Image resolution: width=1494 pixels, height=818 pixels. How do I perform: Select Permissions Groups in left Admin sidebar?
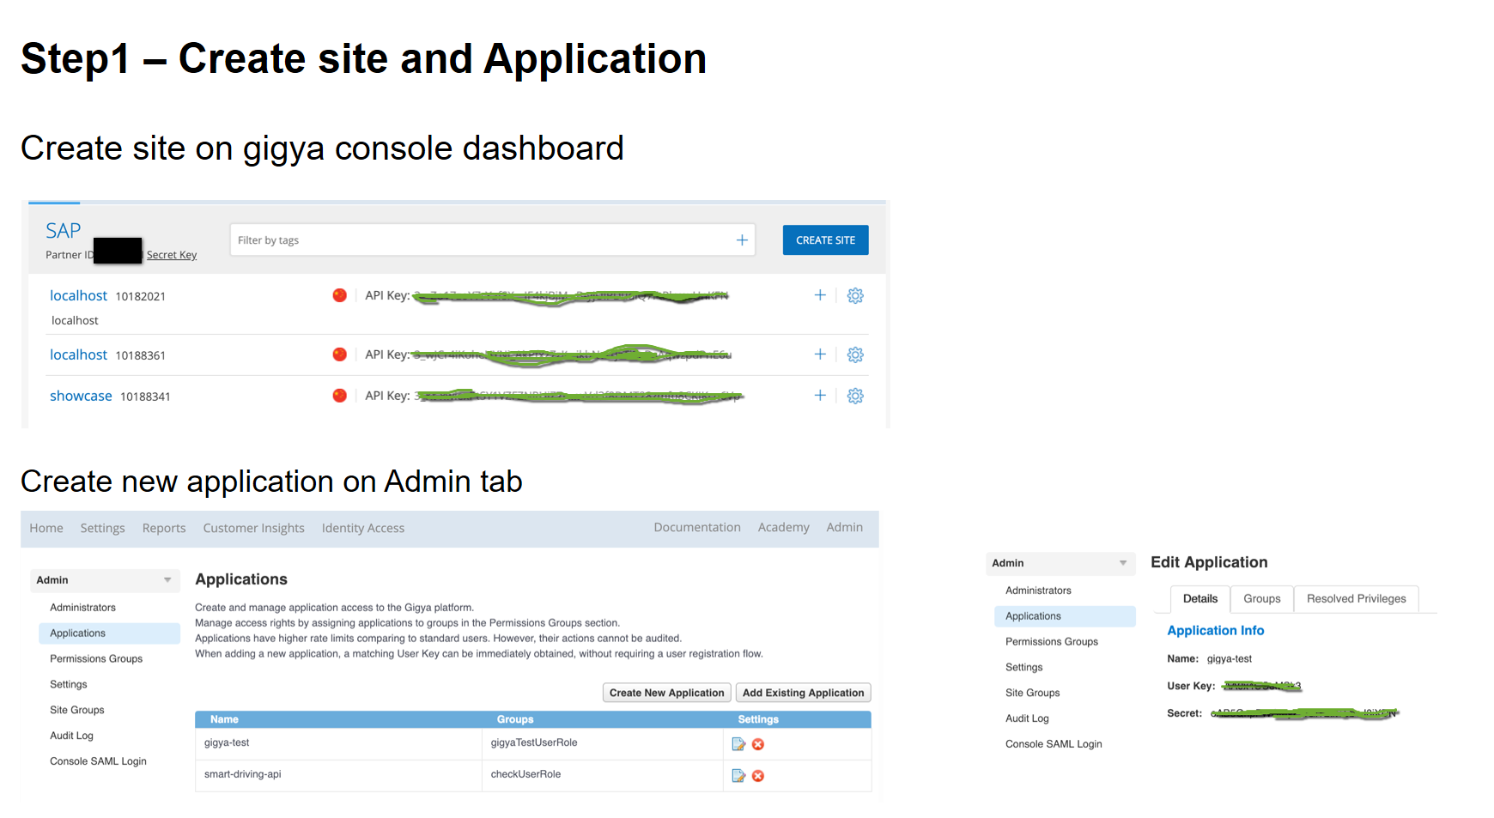click(96, 659)
